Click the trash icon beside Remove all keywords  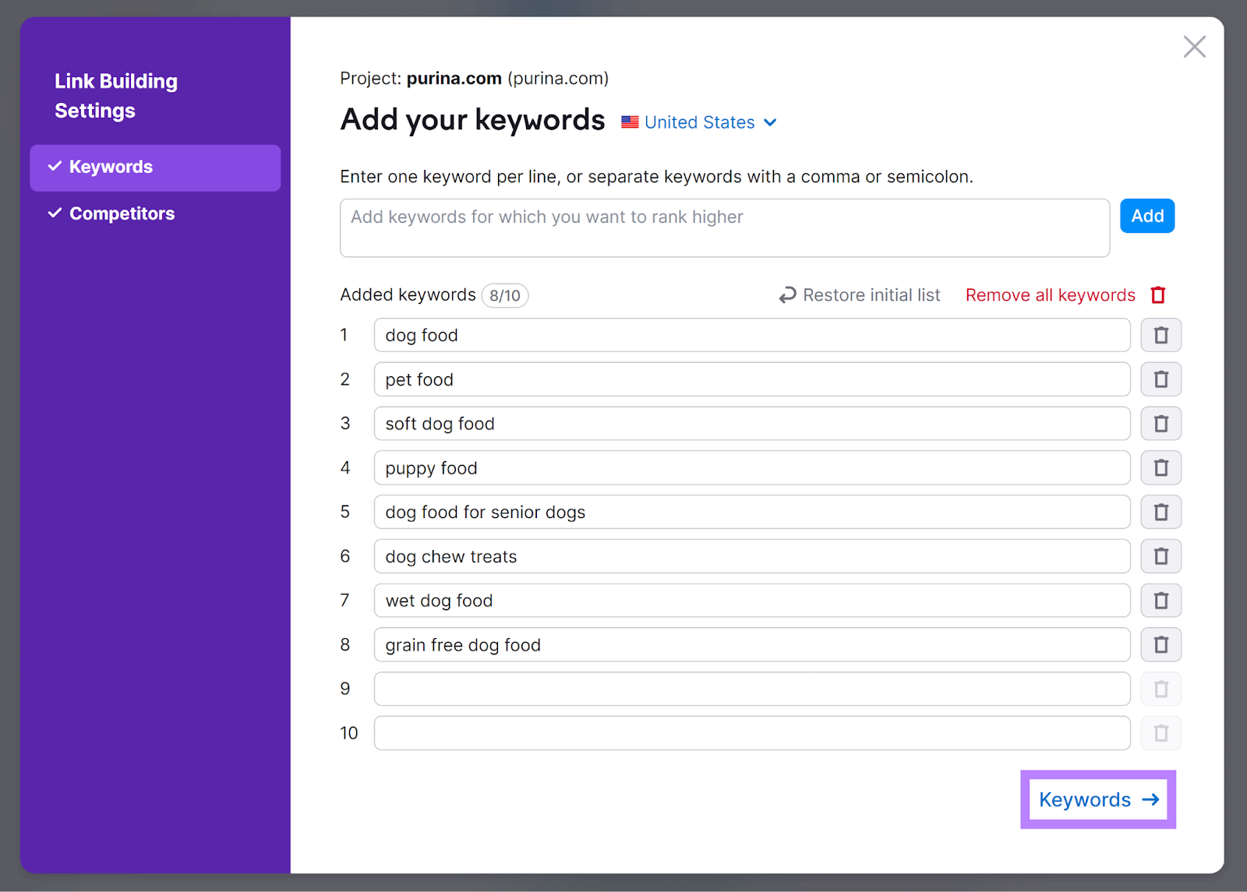tap(1157, 294)
